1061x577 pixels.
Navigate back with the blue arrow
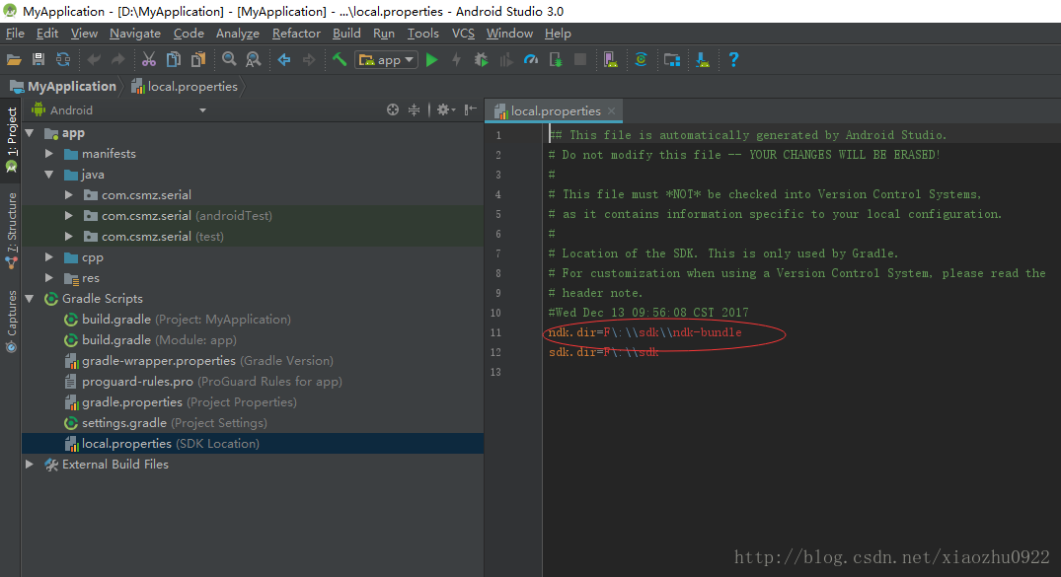[284, 60]
